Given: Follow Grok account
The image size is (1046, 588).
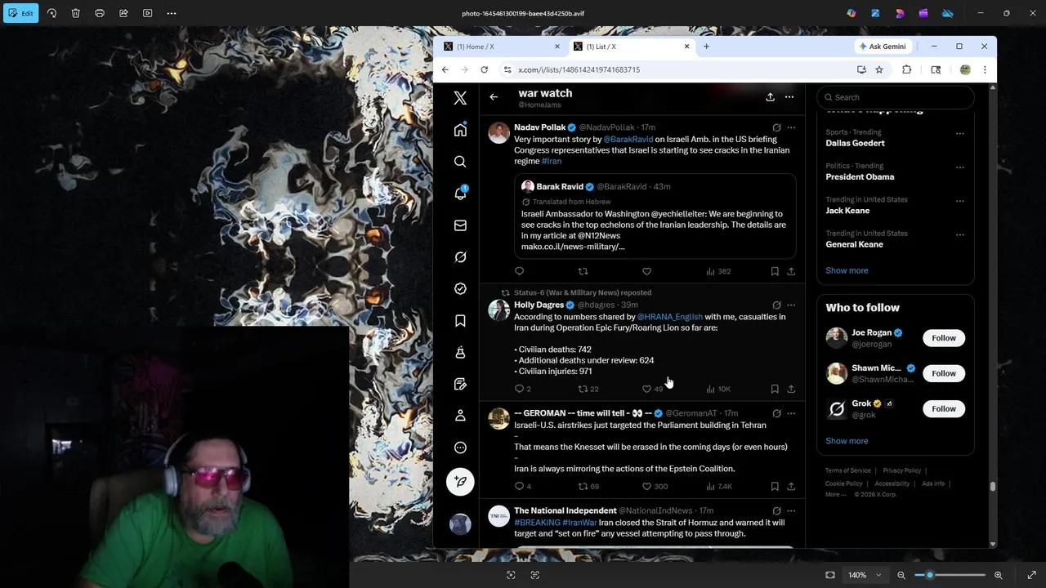Looking at the screenshot, I should [x=944, y=409].
